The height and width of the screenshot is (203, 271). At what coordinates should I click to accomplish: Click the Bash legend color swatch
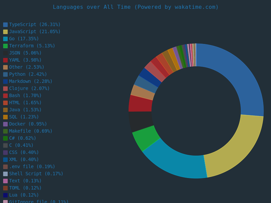pos(5,96)
